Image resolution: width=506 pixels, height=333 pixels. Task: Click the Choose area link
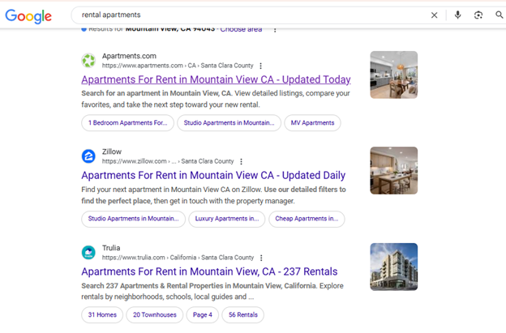241,29
